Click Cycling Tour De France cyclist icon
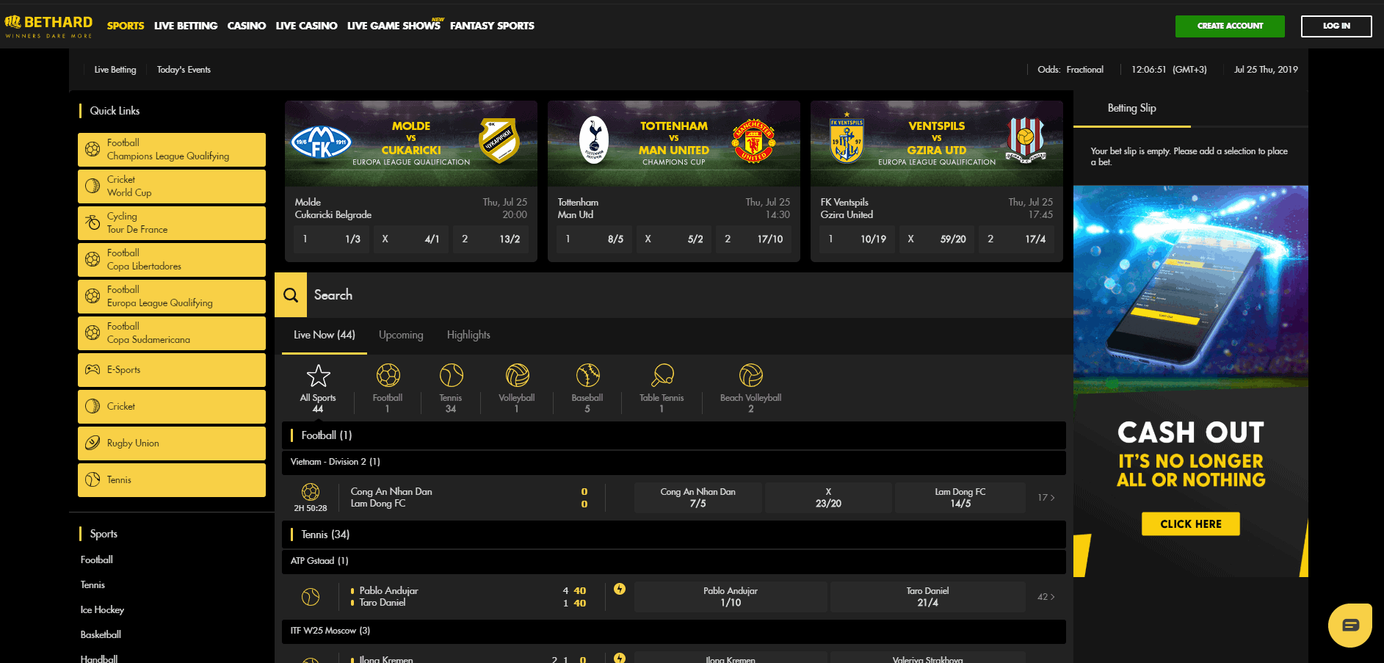 93,222
